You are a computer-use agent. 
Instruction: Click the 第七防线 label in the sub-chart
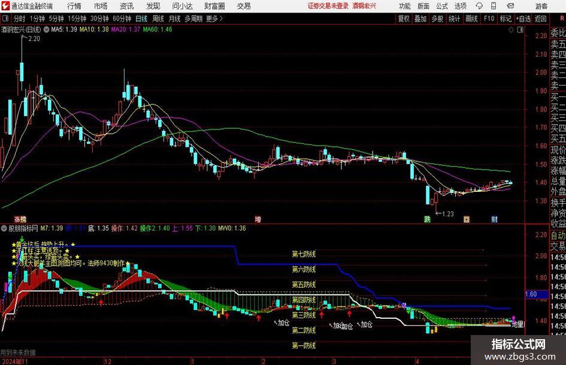[304, 254]
